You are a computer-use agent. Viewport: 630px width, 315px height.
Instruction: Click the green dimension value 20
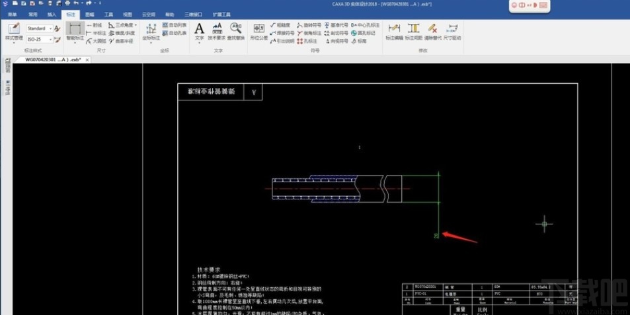[436, 235]
